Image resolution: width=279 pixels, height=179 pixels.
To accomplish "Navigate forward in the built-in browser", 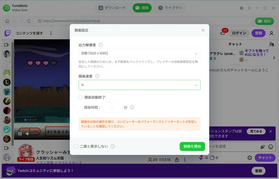I will tap(21, 21).
